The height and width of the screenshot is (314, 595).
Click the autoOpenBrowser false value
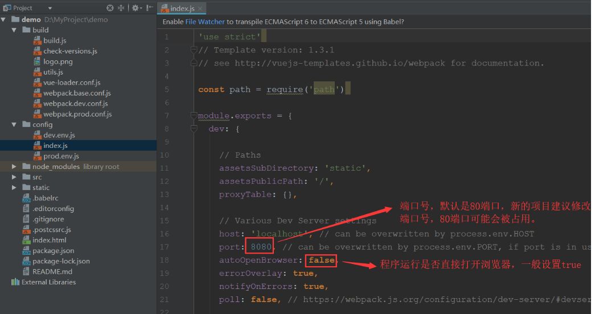pyautogui.click(x=321, y=260)
